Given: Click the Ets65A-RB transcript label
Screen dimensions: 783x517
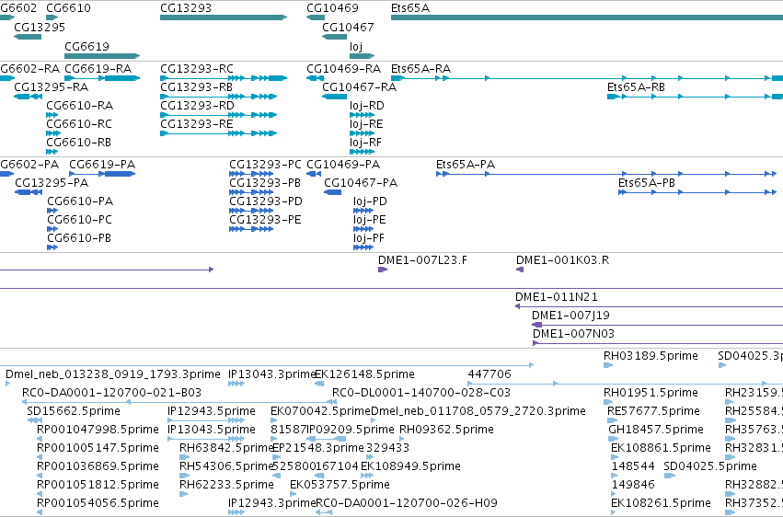Looking at the screenshot, I should 636,86.
